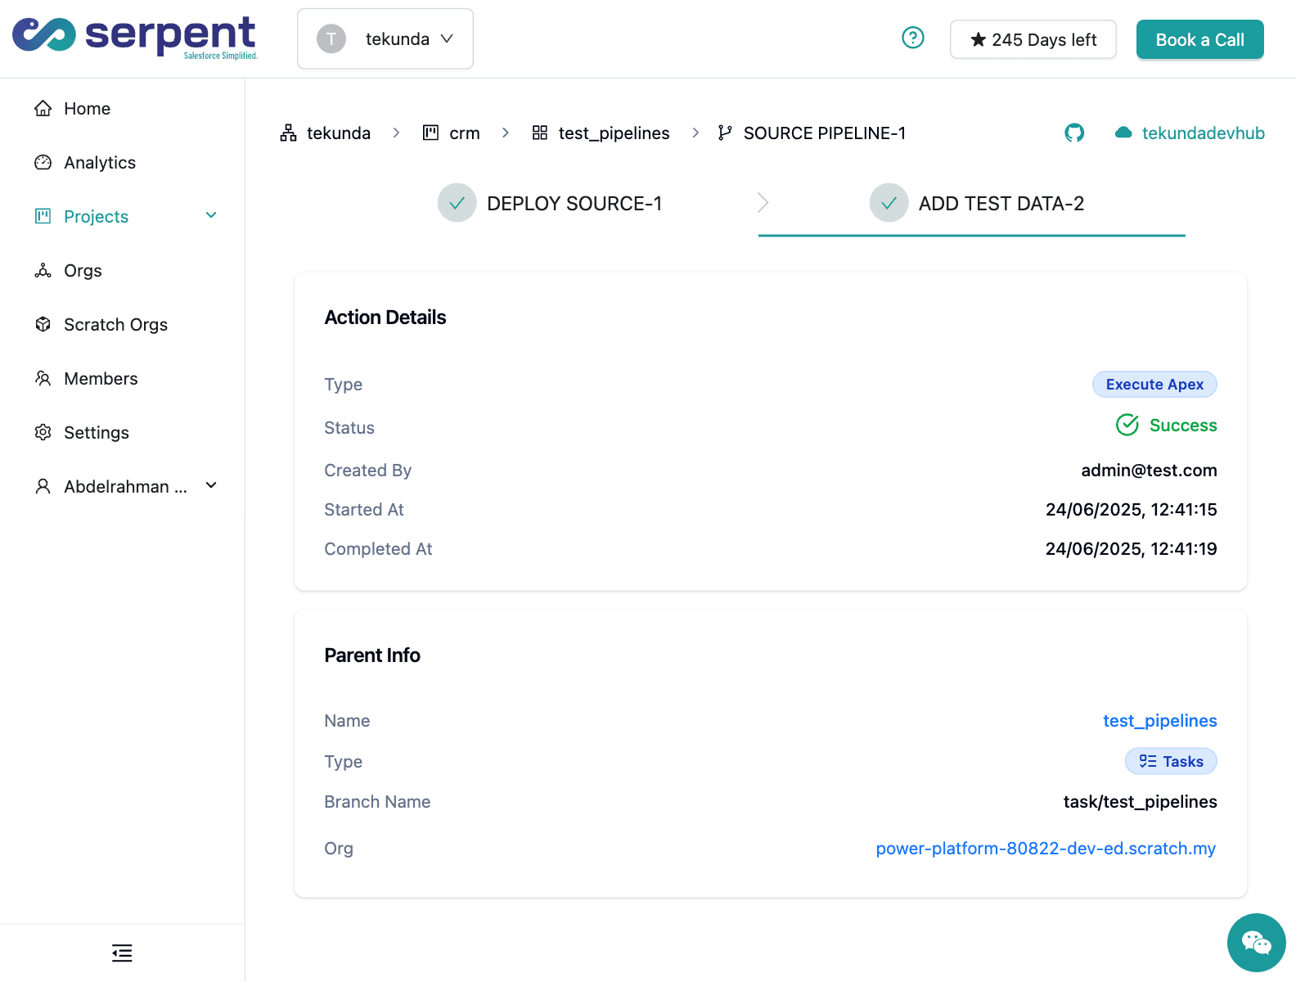
Task: Click the Scratch Orgs cube icon
Action: click(x=43, y=324)
